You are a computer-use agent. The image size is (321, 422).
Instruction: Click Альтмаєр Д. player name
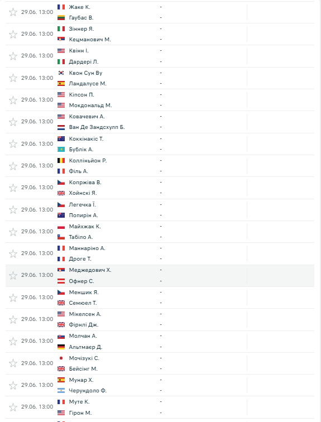coord(85,347)
